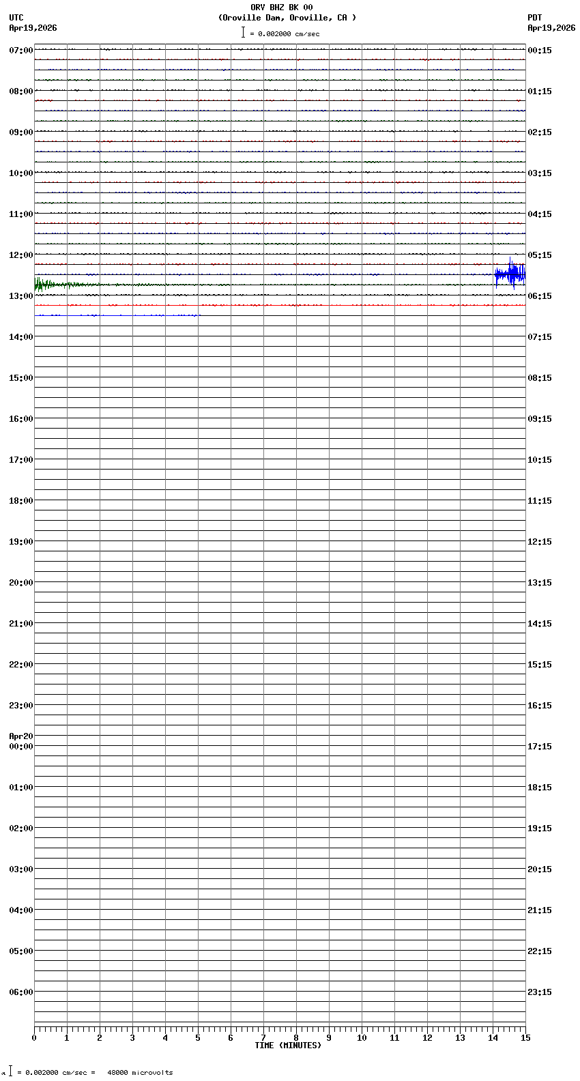
Task: Click the 05:15 PDT row label
Action: (x=540, y=255)
